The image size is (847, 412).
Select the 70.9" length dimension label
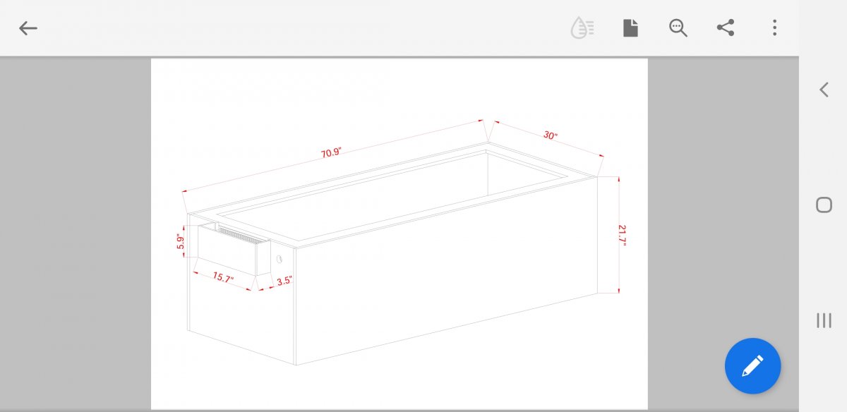coord(332,153)
